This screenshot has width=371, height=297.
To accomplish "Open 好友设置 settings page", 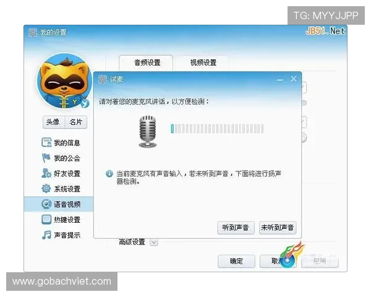I will [x=61, y=174].
